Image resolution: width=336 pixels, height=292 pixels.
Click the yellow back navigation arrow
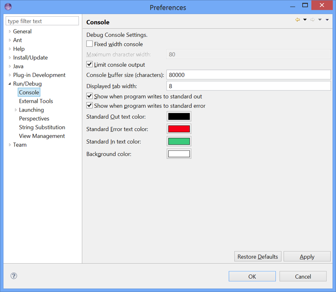(297, 19)
